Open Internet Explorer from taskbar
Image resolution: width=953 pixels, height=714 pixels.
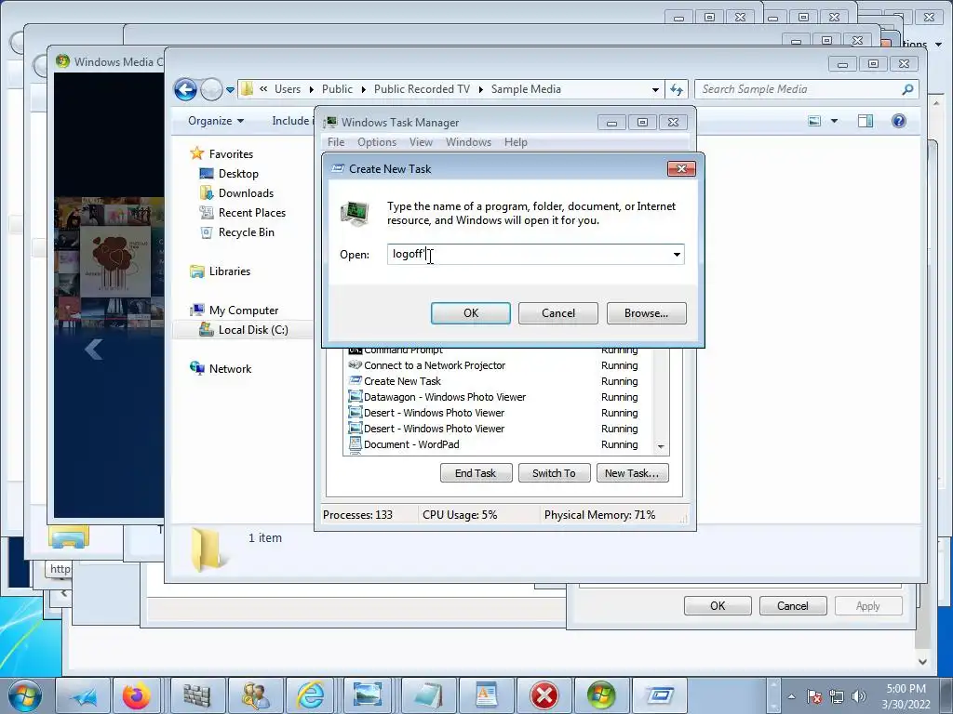point(311,695)
